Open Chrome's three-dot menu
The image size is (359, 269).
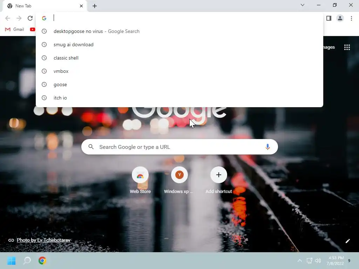(351, 18)
